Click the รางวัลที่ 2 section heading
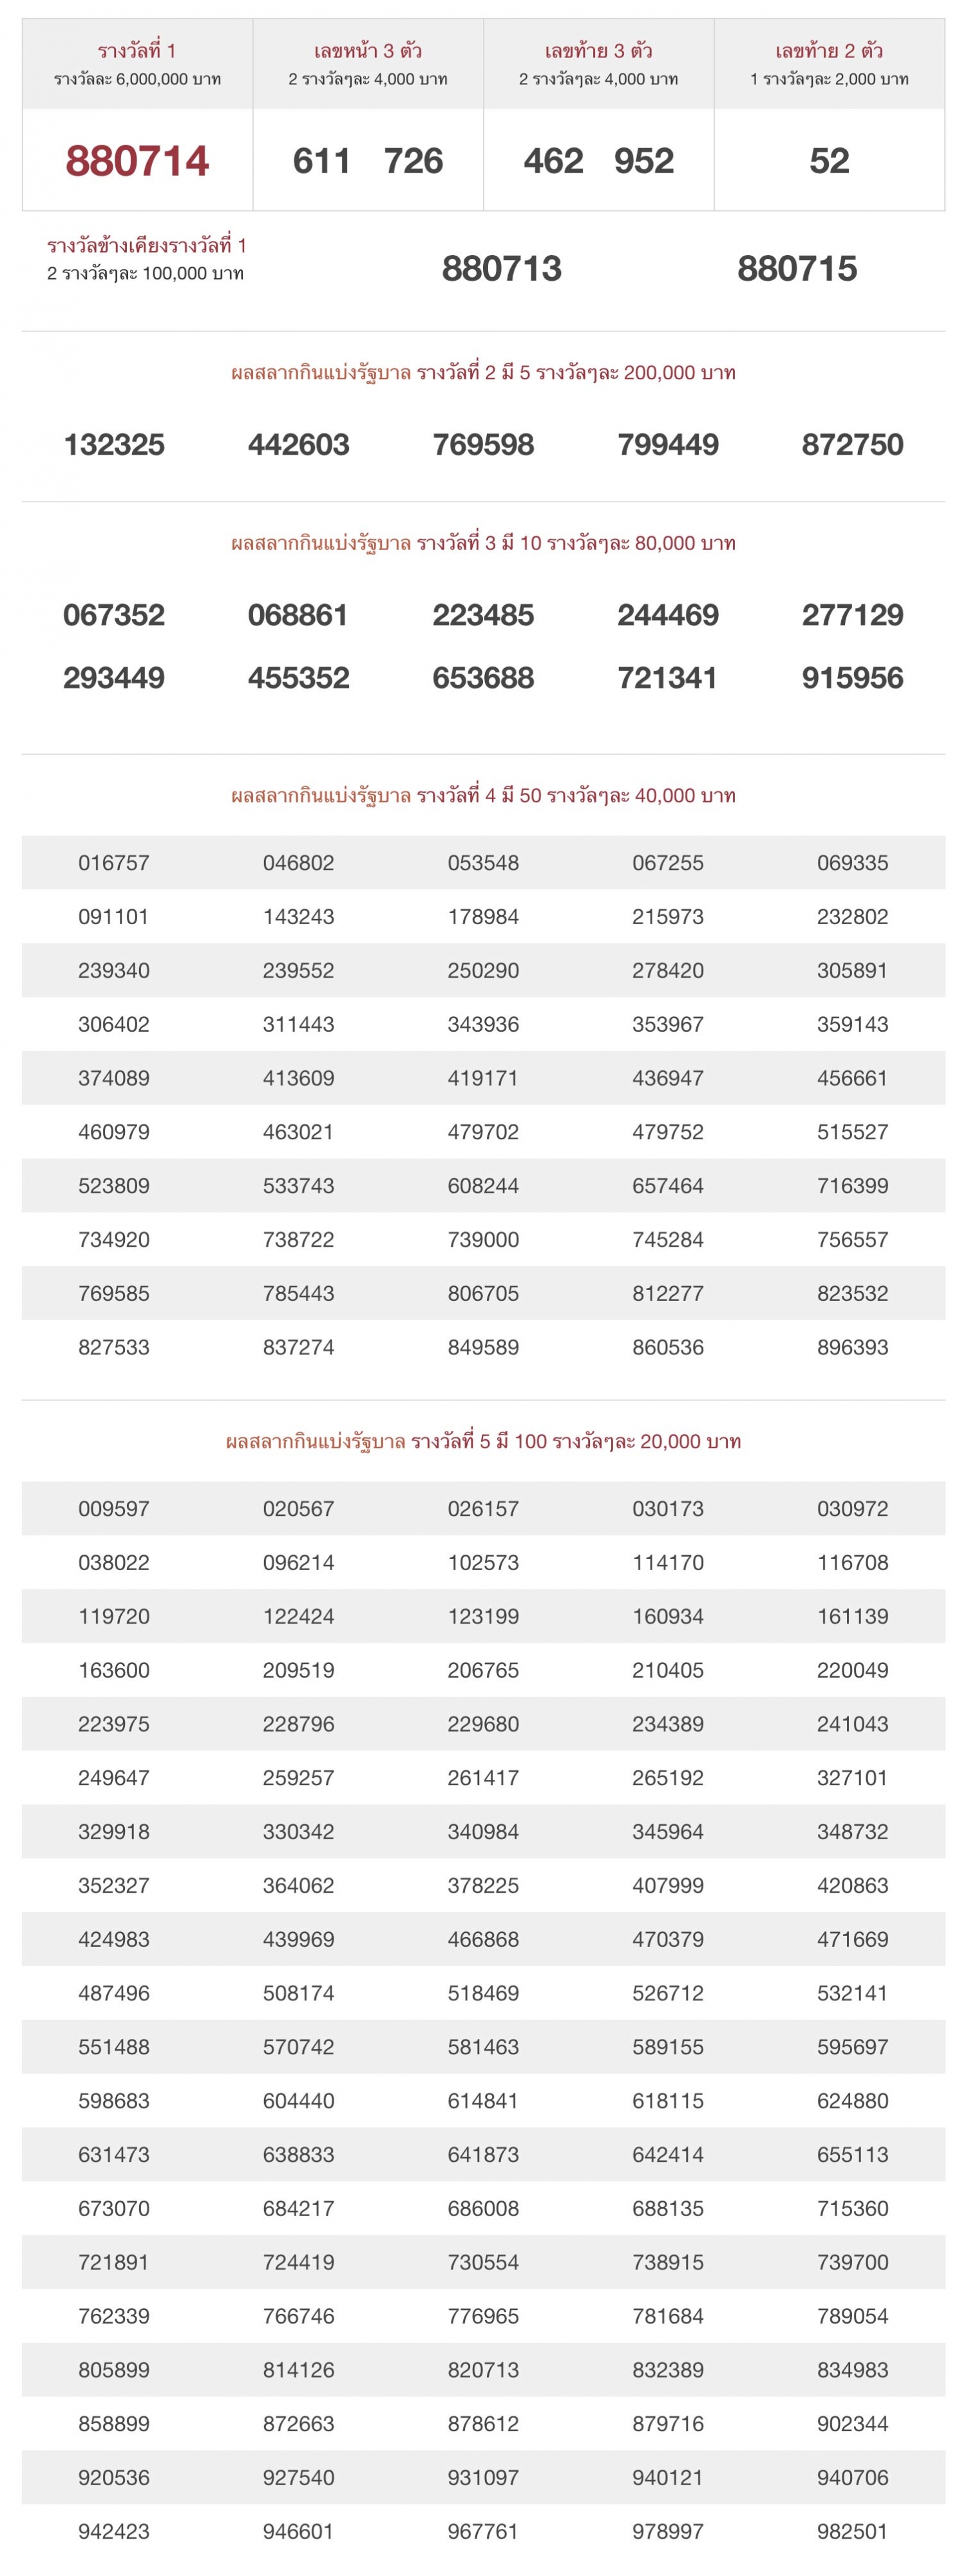The width and height of the screenshot is (968, 2576). click(483, 373)
